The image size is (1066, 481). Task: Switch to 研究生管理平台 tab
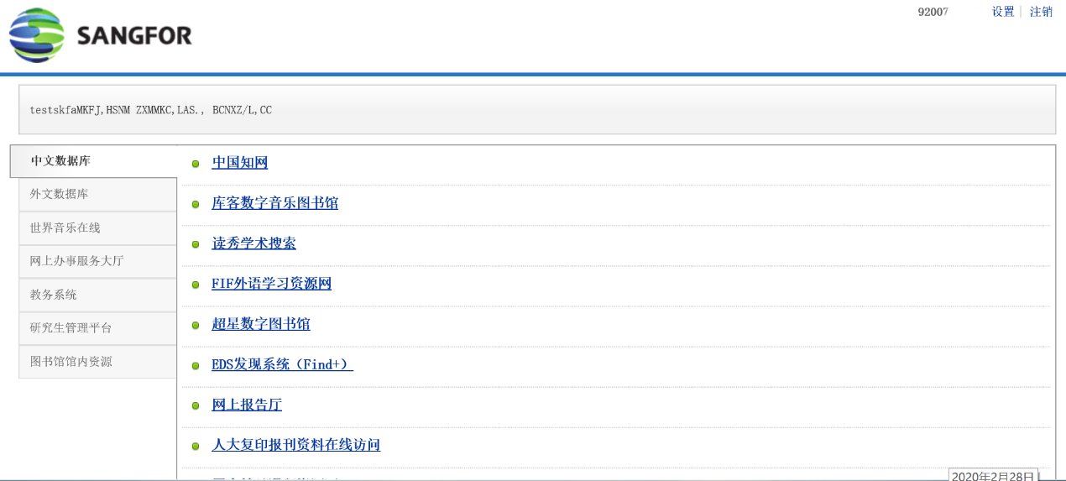(97, 328)
